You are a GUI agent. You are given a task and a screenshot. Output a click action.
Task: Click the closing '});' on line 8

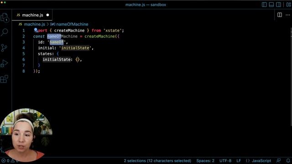[36, 71]
